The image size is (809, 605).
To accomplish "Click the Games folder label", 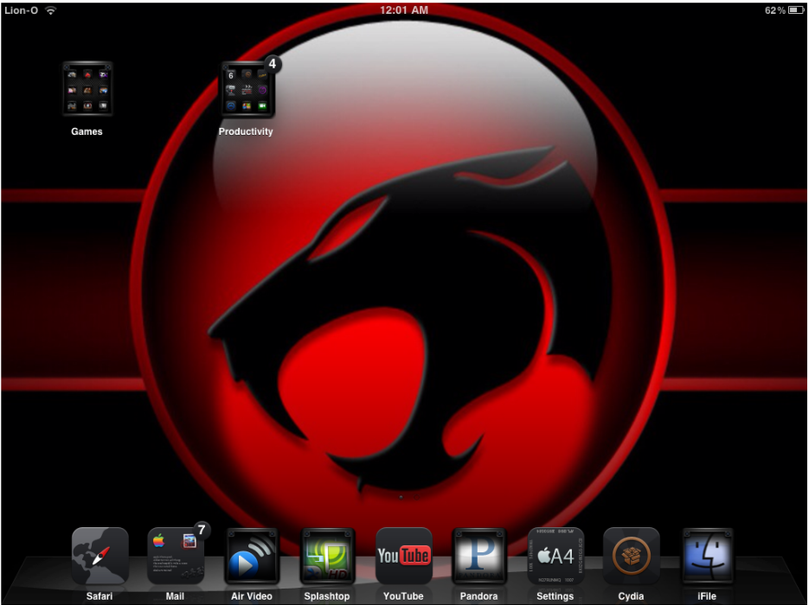I will tap(87, 131).
